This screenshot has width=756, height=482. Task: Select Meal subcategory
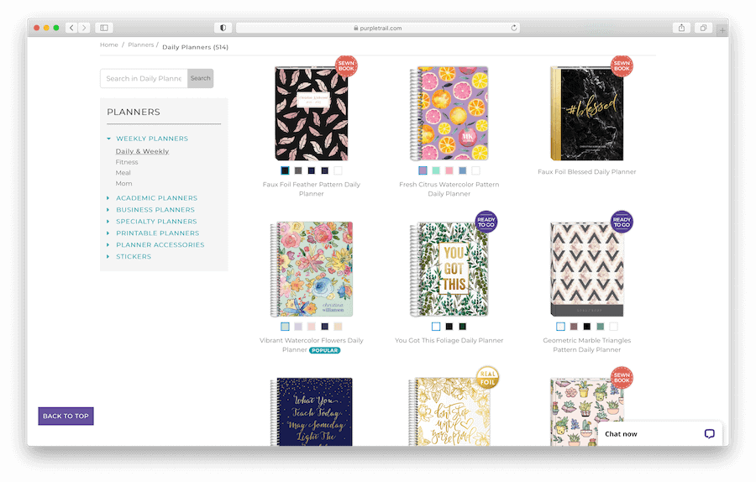[123, 172]
